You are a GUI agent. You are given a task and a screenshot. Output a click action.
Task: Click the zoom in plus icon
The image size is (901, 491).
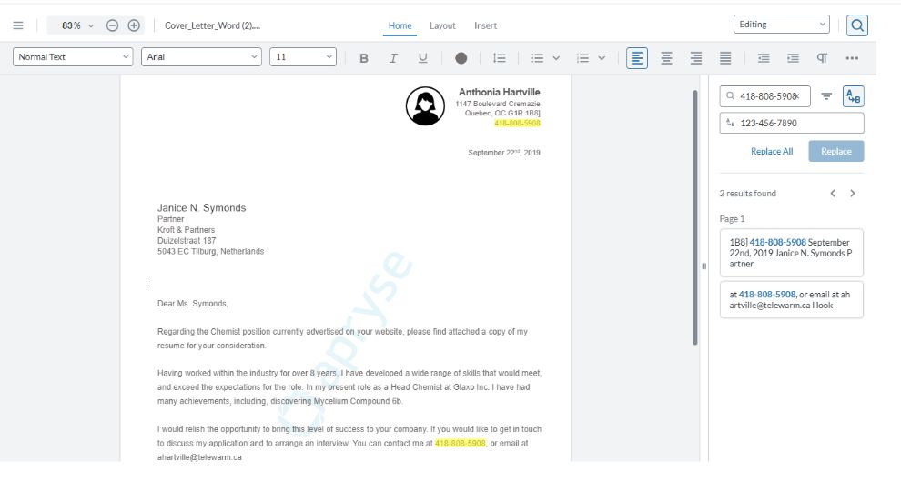[134, 25]
